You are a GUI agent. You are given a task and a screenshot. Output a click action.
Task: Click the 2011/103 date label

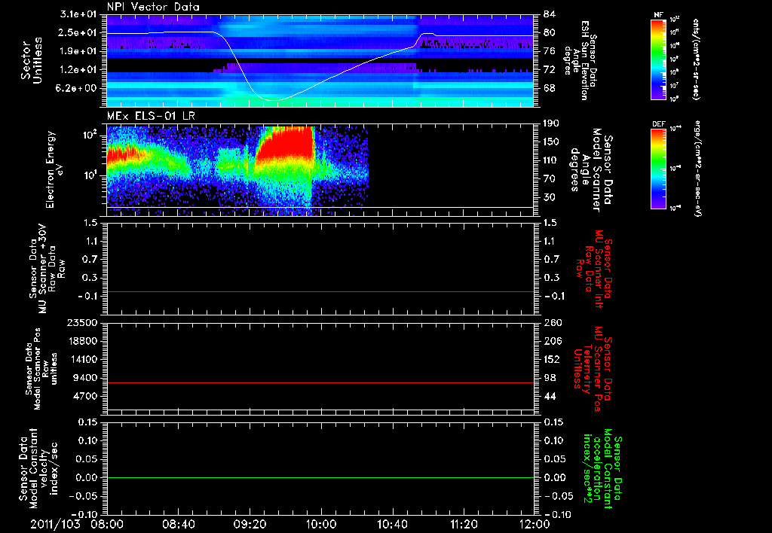pyautogui.click(x=55, y=524)
